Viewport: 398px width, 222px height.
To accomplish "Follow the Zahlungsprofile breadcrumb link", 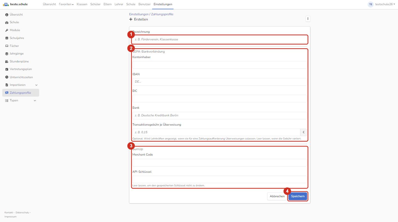I will point(162,14).
